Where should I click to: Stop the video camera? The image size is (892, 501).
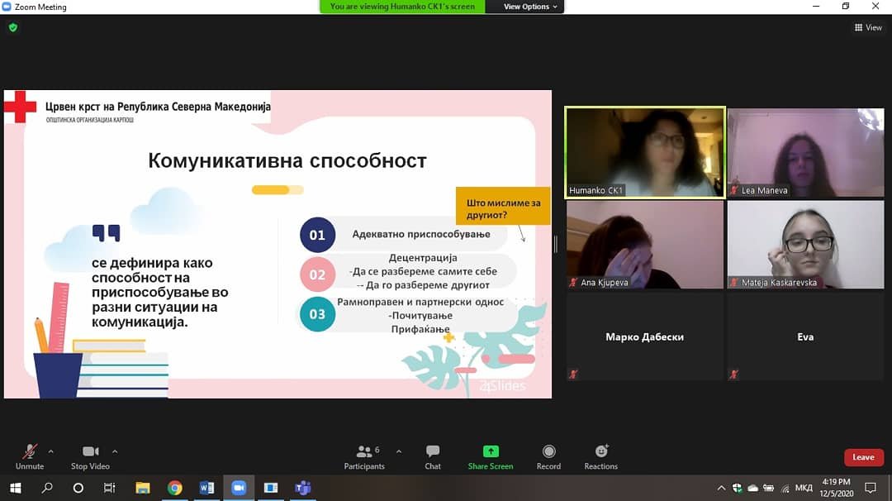click(91, 456)
